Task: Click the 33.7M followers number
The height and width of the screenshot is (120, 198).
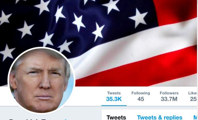Action: [x=169, y=99]
